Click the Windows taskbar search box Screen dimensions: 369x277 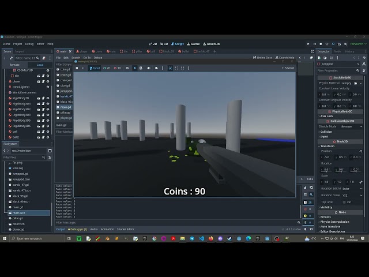click(x=36, y=238)
